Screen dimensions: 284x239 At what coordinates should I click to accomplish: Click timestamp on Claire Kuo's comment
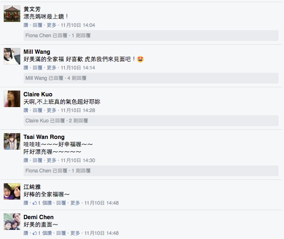pos(78,110)
